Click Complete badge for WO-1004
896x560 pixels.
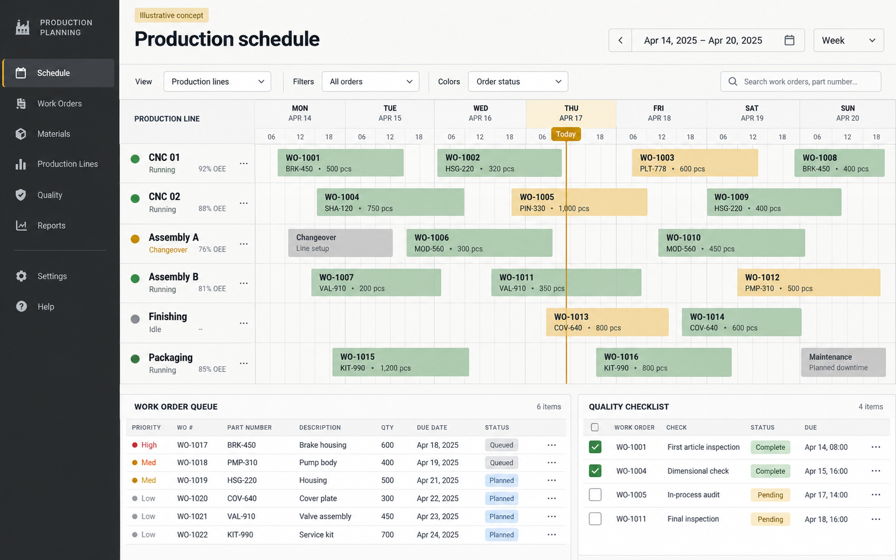770,471
